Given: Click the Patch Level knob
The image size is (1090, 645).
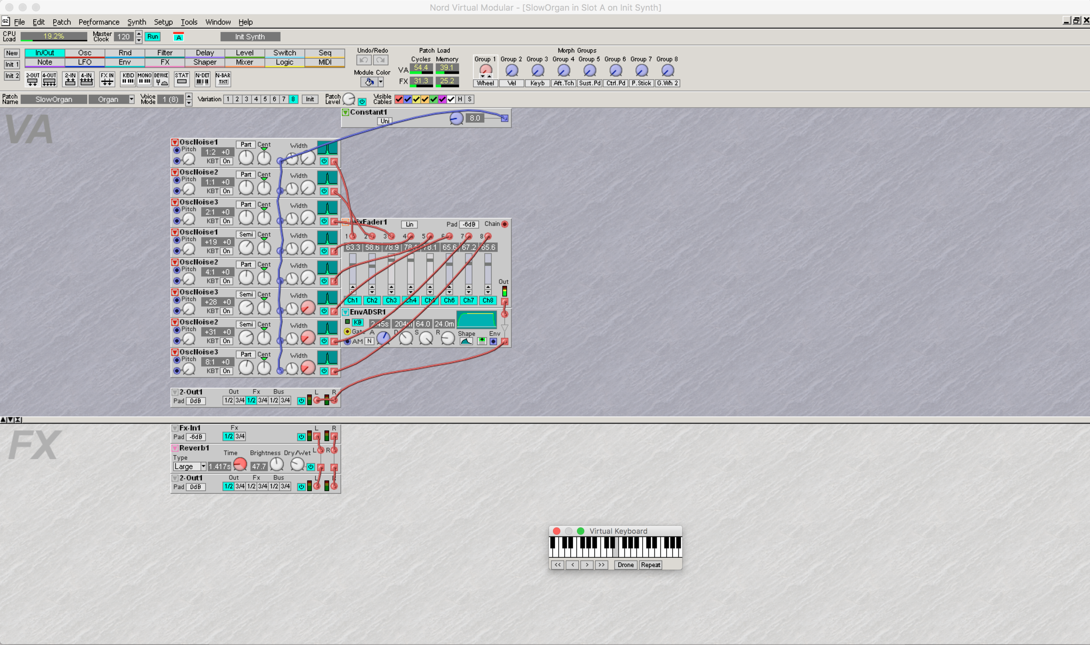Looking at the screenshot, I should click(x=349, y=99).
